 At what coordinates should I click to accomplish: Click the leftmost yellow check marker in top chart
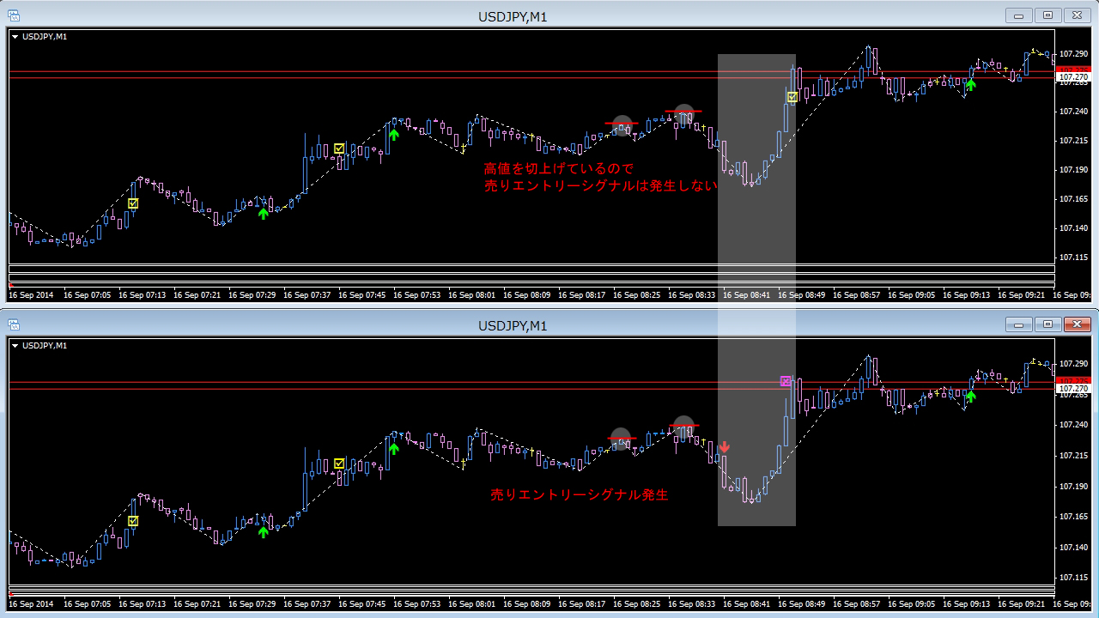click(133, 203)
